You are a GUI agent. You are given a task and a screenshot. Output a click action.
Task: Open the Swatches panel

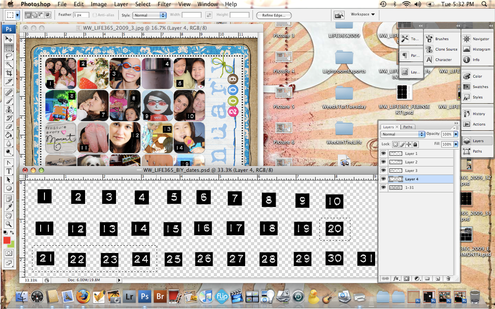coord(477,87)
